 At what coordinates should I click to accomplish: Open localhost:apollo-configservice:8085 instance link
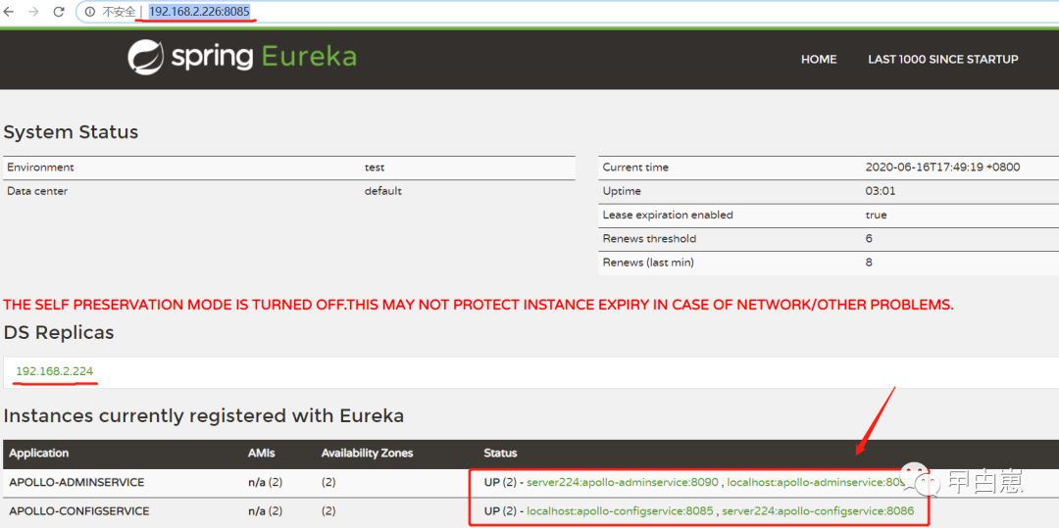click(620, 511)
